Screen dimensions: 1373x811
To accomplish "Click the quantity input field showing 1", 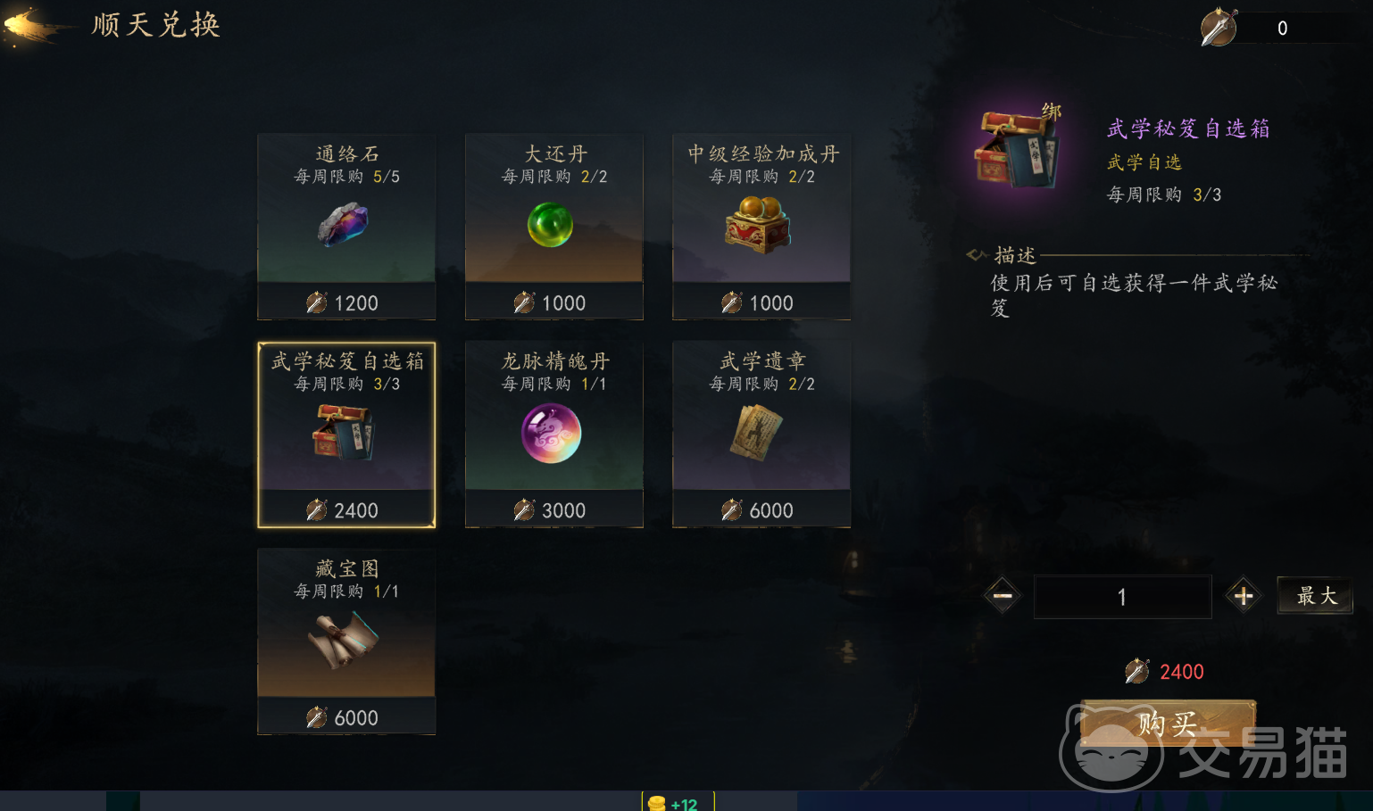I will (1122, 597).
